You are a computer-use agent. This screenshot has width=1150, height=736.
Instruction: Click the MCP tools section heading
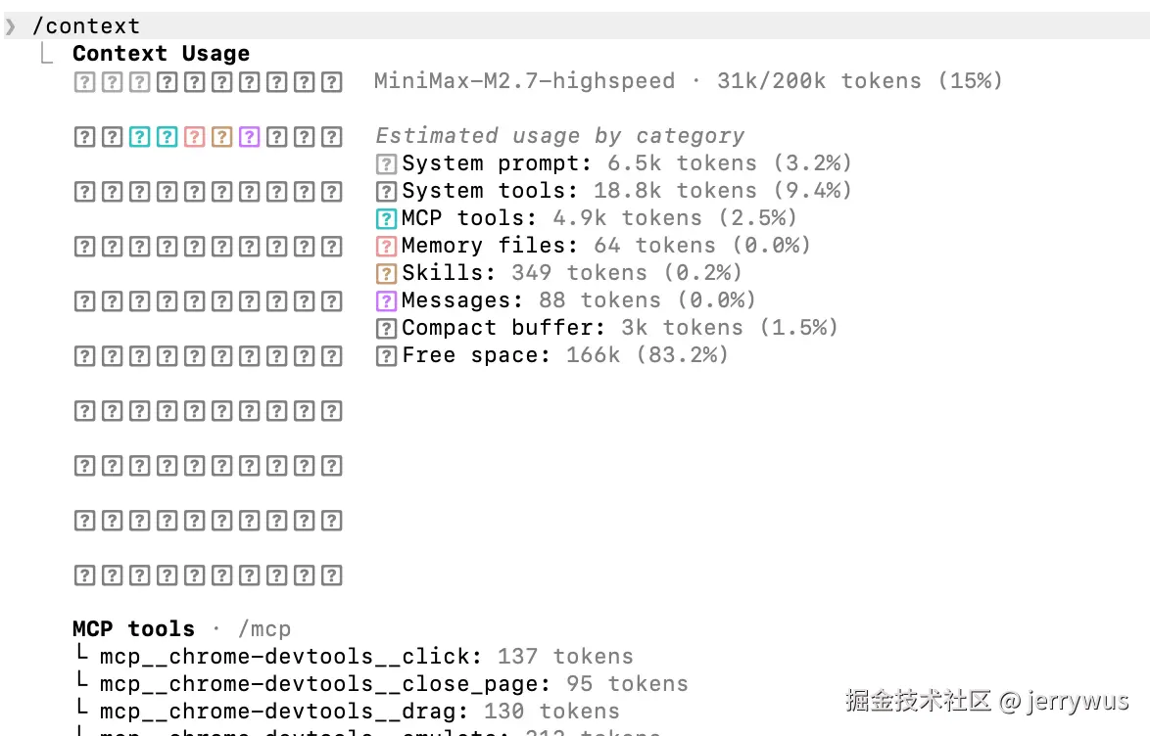133,629
